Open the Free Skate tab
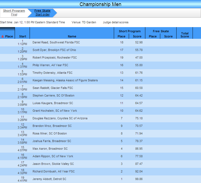This screenshot has height=183, width=201. click(x=42, y=11)
